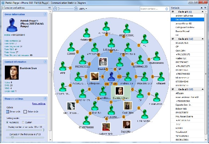209x144 pixels.
Task: Collapse the Contact Information section
Action: tap(45, 62)
